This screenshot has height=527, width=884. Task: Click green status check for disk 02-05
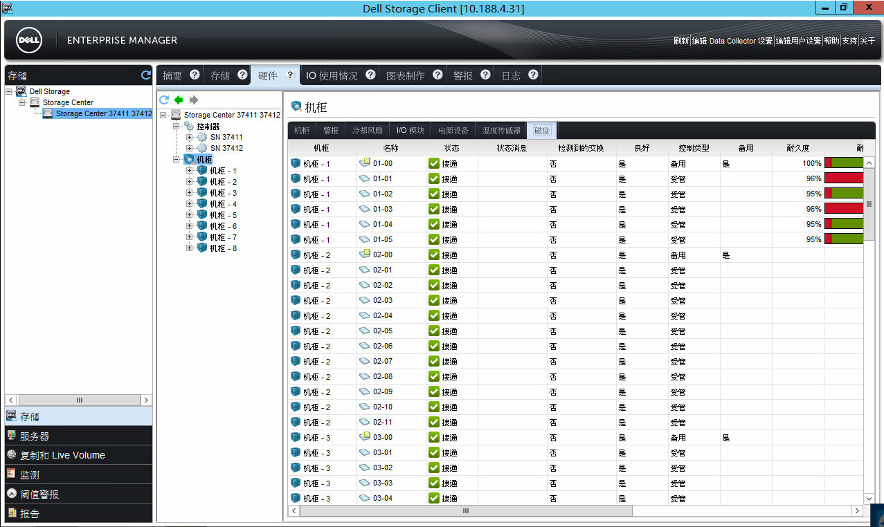point(434,331)
